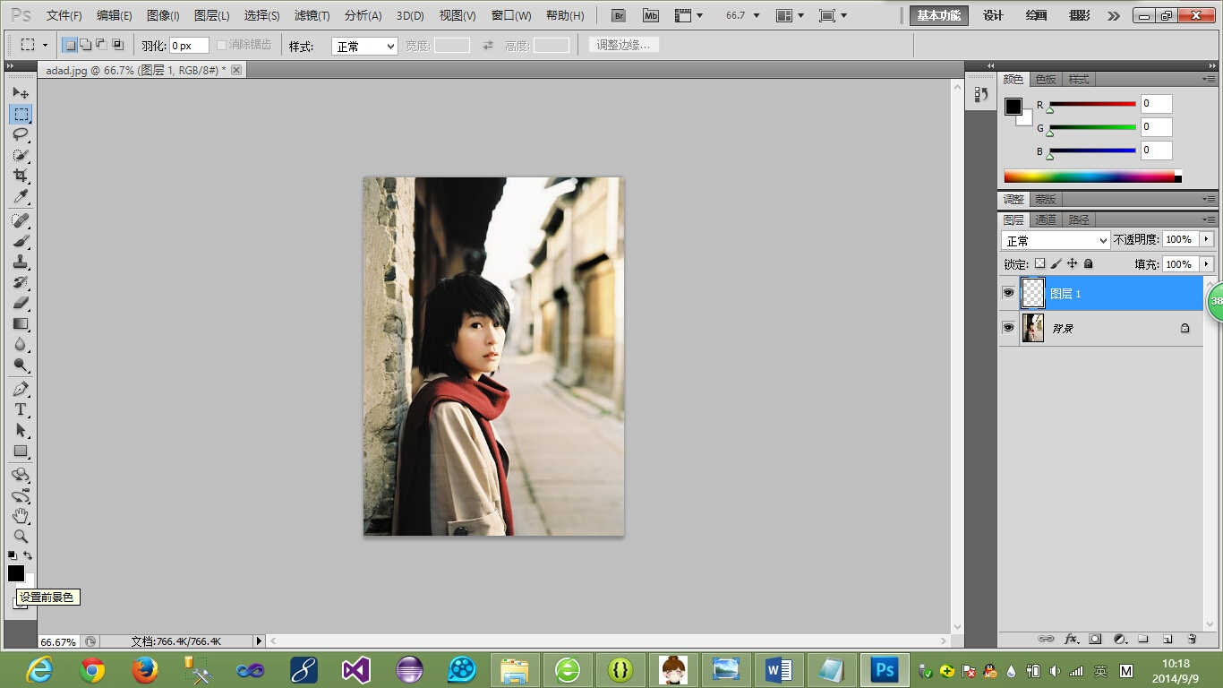Hide 图层 1 using its eye icon
The width and height of the screenshot is (1223, 688).
(x=1009, y=293)
